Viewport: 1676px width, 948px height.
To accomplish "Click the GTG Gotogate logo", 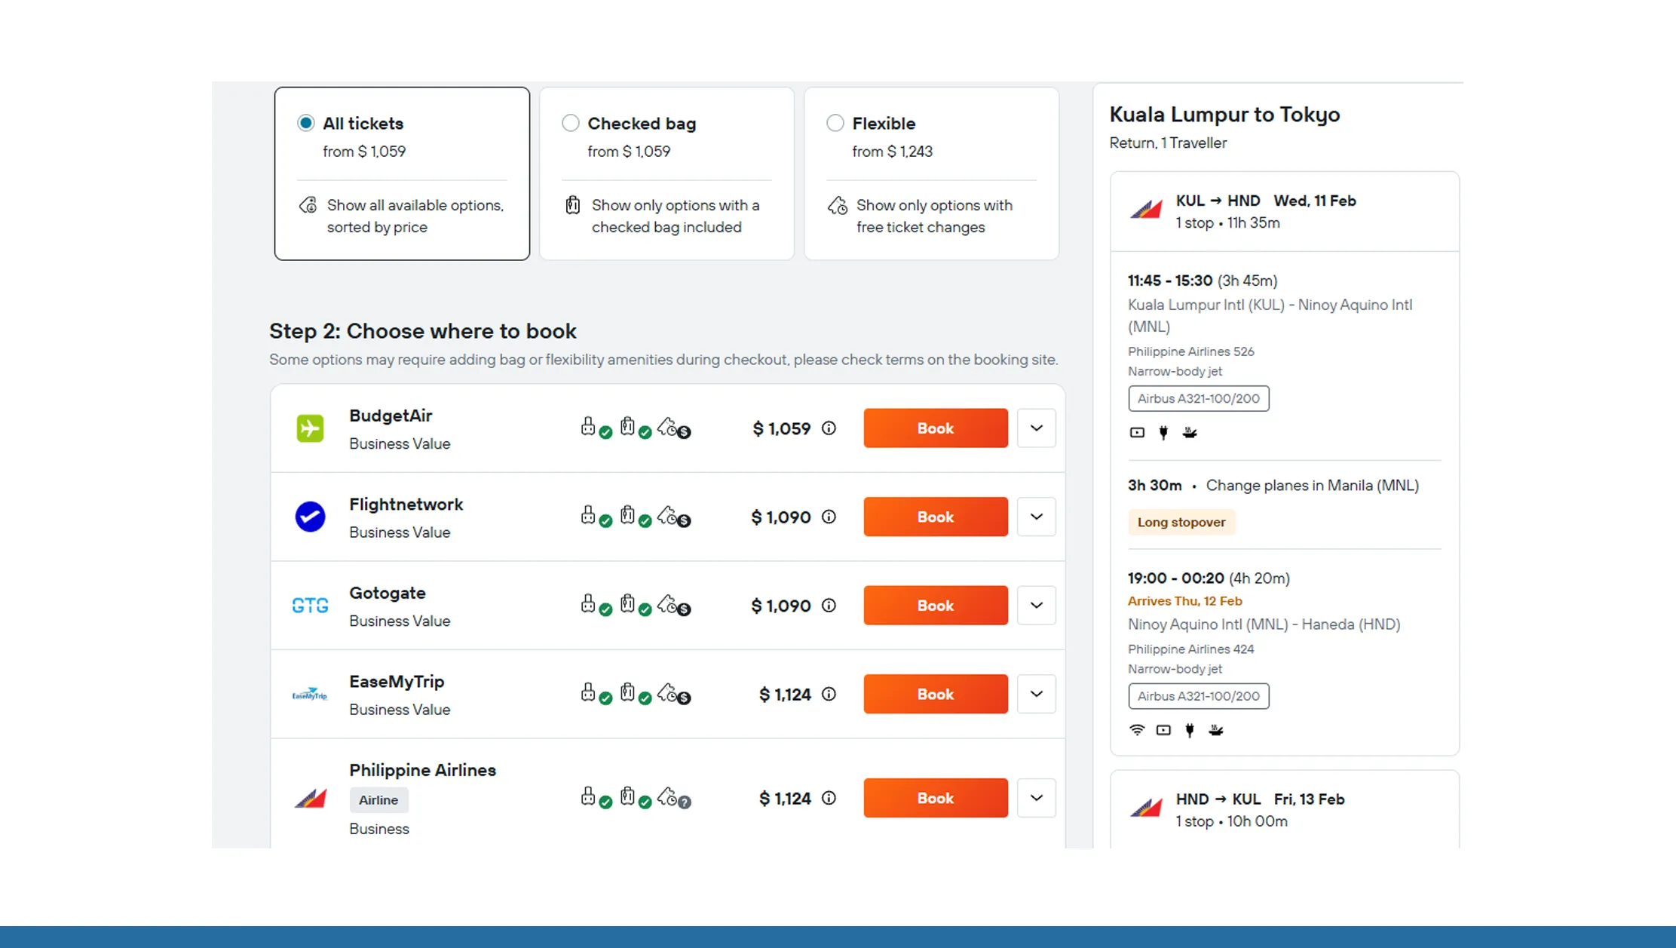I will (309, 605).
